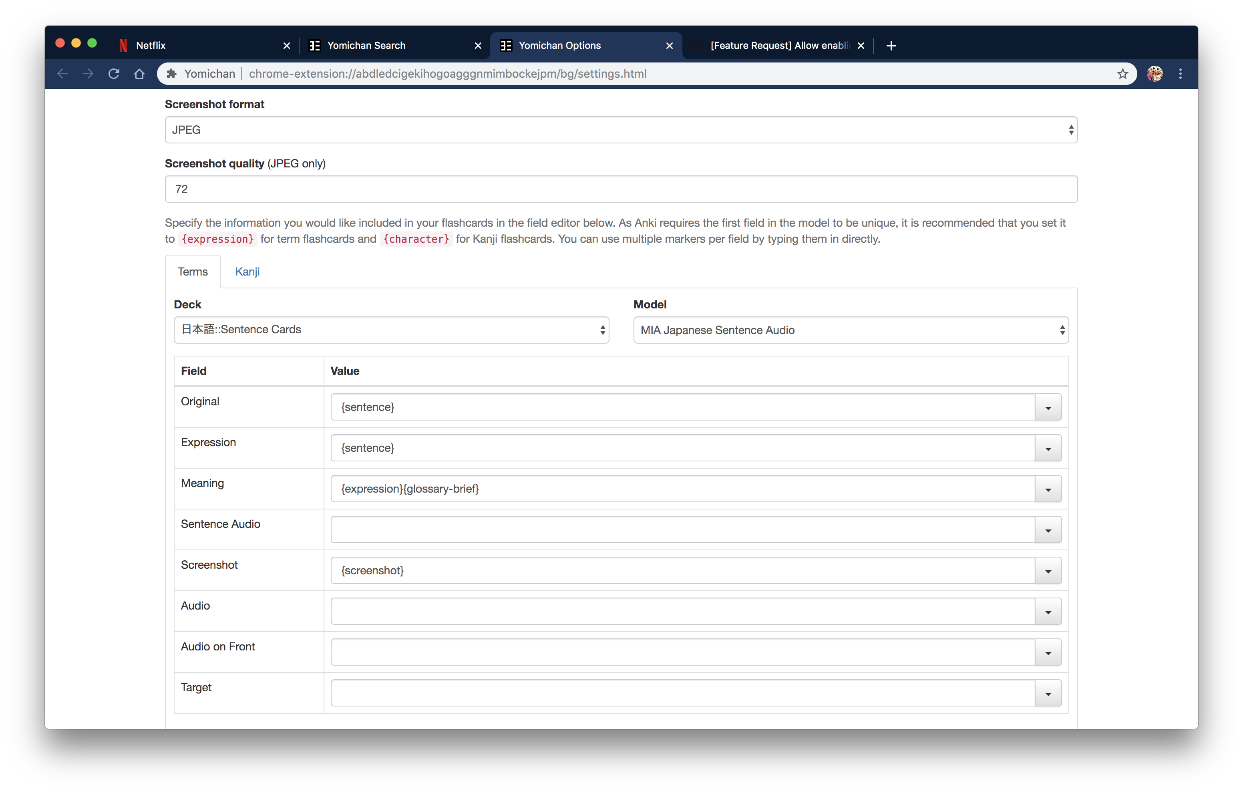Open a new tab with plus icon
Screen dimensions: 1243x793
(x=891, y=45)
